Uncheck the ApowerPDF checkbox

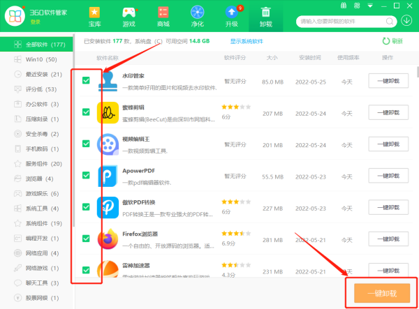pyautogui.click(x=86, y=175)
